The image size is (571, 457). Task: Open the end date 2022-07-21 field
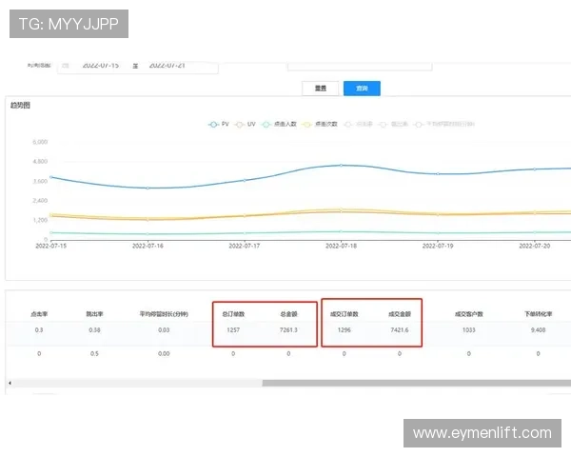pyautogui.click(x=167, y=66)
